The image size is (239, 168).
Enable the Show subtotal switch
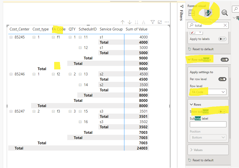pyautogui.click(x=222, y=112)
